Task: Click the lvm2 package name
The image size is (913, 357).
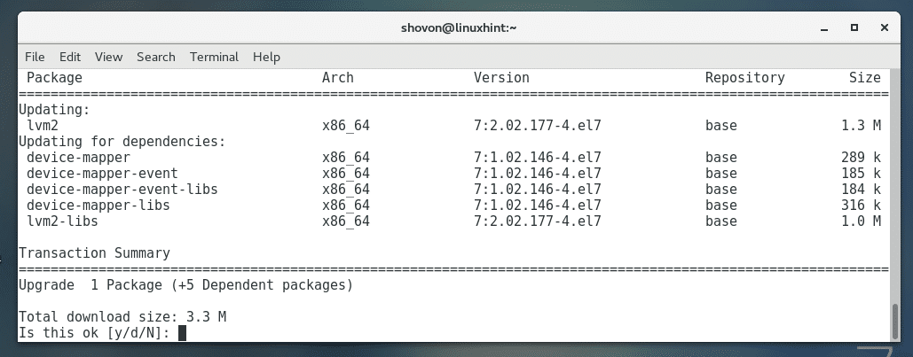Action: [x=42, y=126]
